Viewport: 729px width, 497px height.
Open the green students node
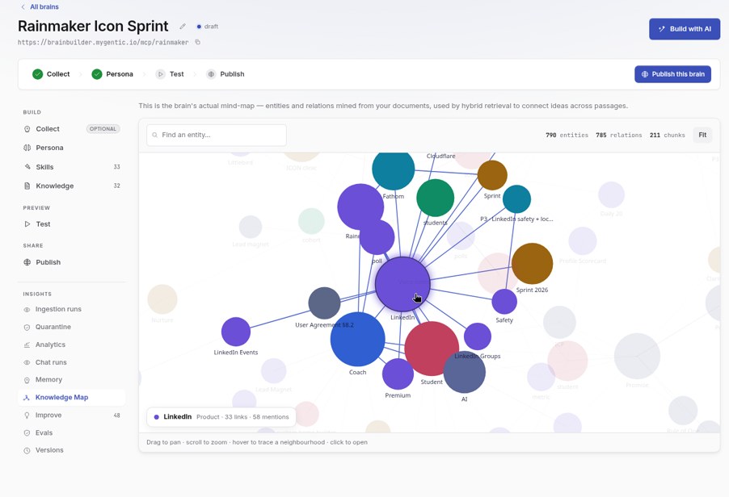435,198
